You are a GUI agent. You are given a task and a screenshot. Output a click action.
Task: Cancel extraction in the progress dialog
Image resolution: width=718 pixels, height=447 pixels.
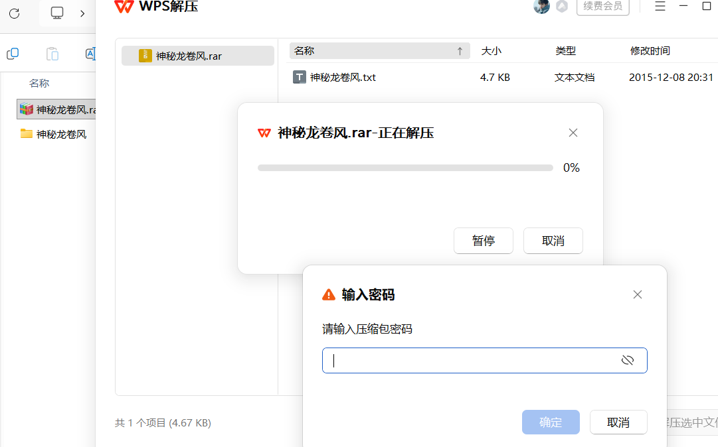point(553,240)
